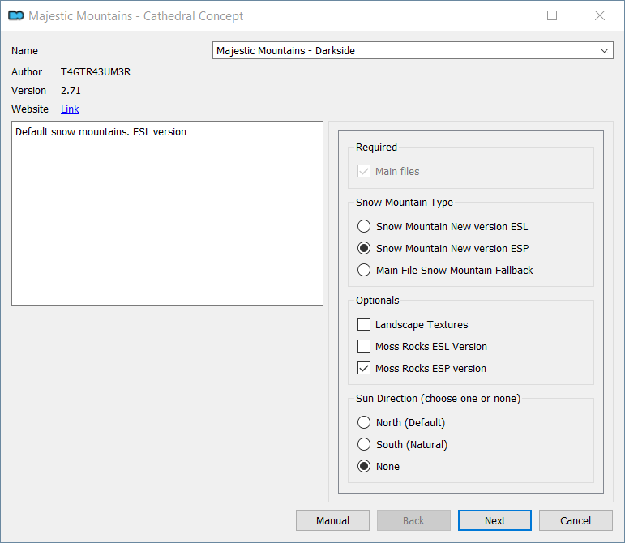Click the Manual button
This screenshot has height=543, width=625.
click(332, 520)
